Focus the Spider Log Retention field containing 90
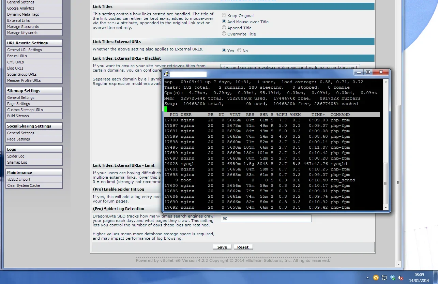 266,219
